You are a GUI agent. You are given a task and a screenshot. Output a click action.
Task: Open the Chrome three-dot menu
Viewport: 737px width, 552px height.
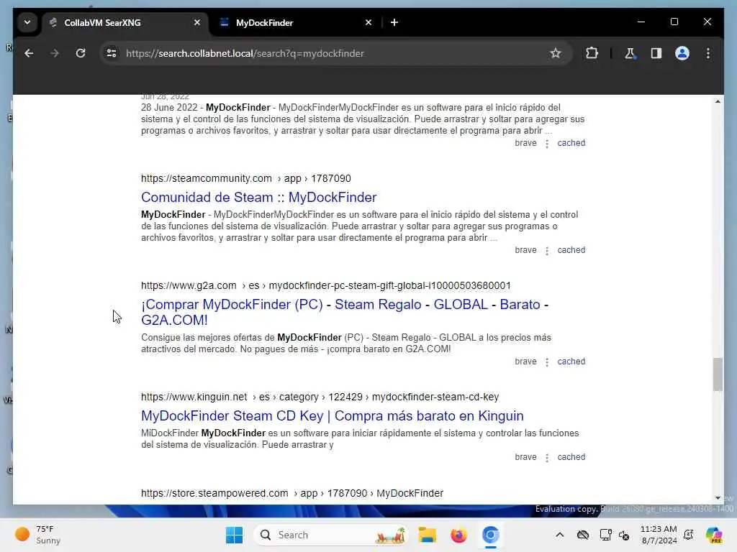pos(708,53)
